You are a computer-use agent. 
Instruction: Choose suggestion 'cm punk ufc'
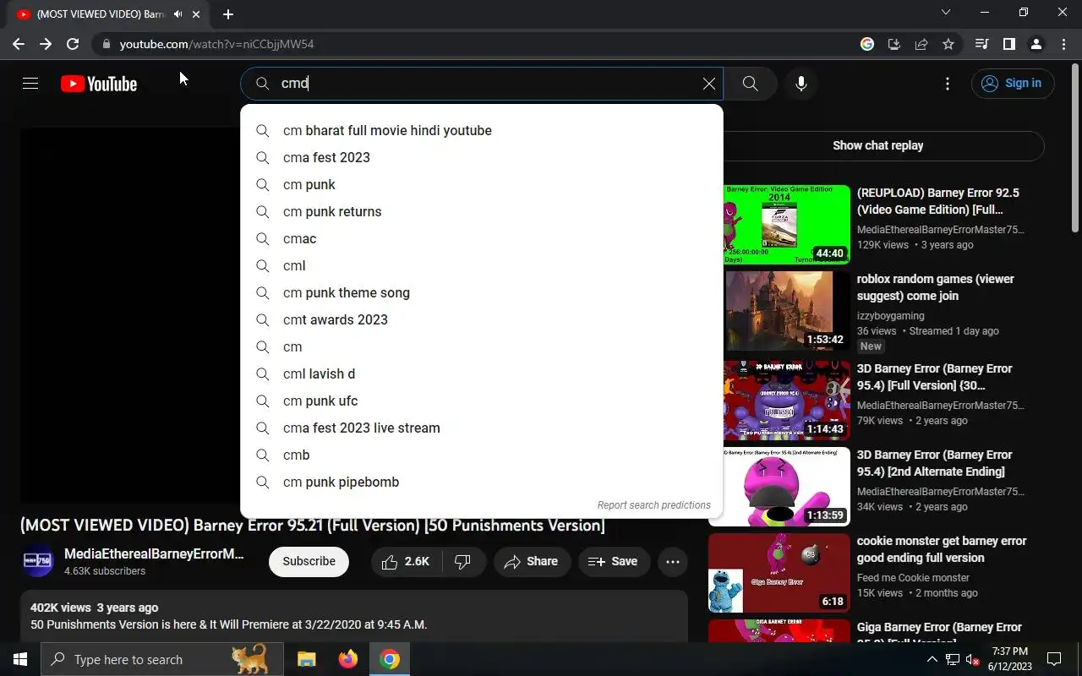[x=482, y=401]
